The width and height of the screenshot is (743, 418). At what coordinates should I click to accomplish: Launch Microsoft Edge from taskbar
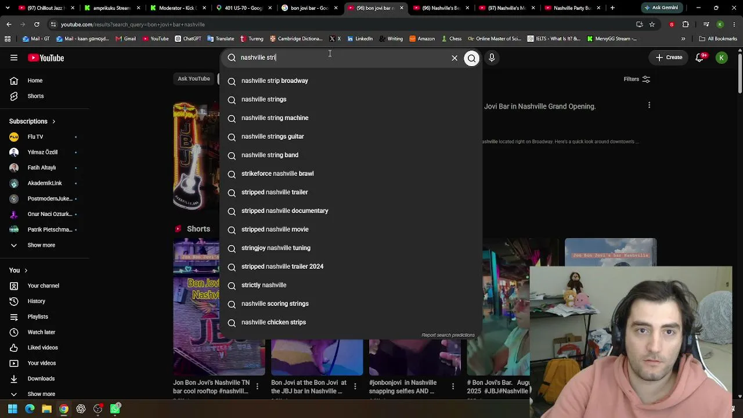(30, 409)
